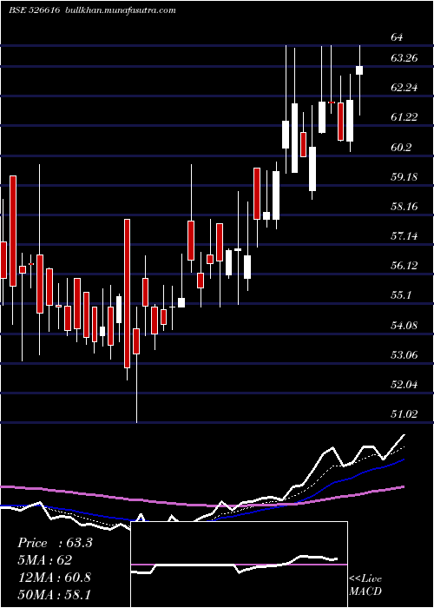Click the bullkhan.munafasutra.com watermark text
This screenshot has height=608, width=434.
(x=120, y=10)
